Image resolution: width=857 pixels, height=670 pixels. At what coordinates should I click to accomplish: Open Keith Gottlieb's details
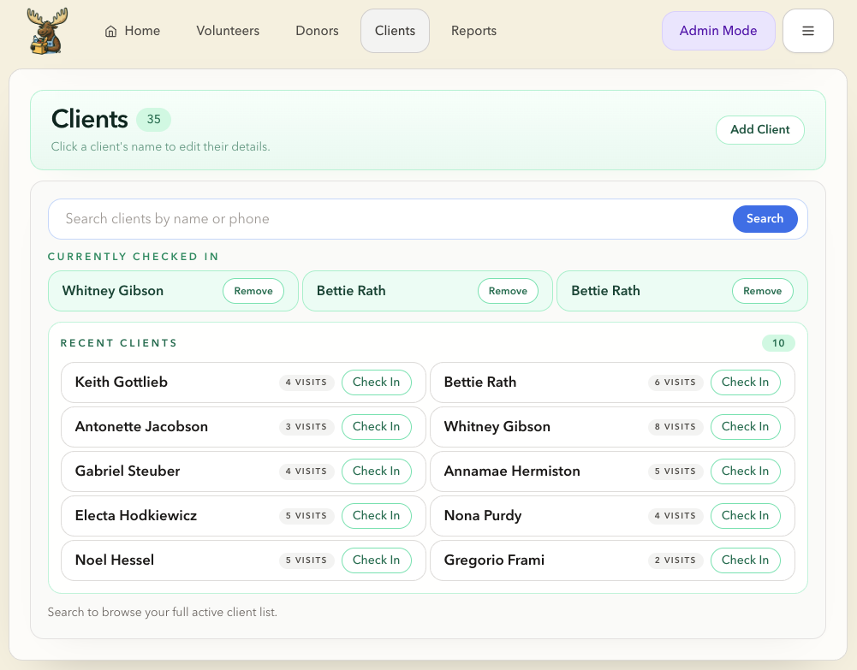click(x=122, y=382)
